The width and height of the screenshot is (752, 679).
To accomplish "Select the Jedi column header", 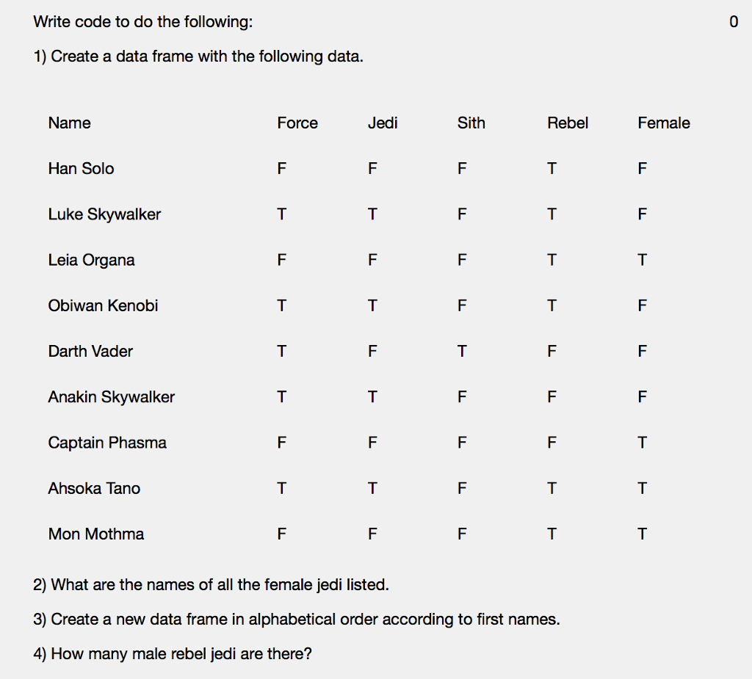I will (383, 123).
